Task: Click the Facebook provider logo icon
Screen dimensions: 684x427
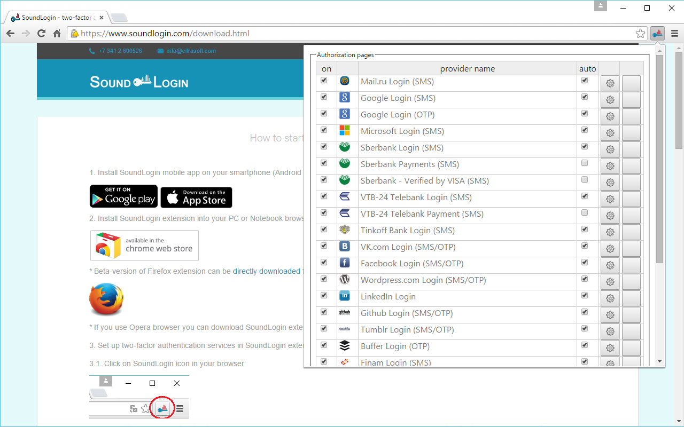Action: 345,263
